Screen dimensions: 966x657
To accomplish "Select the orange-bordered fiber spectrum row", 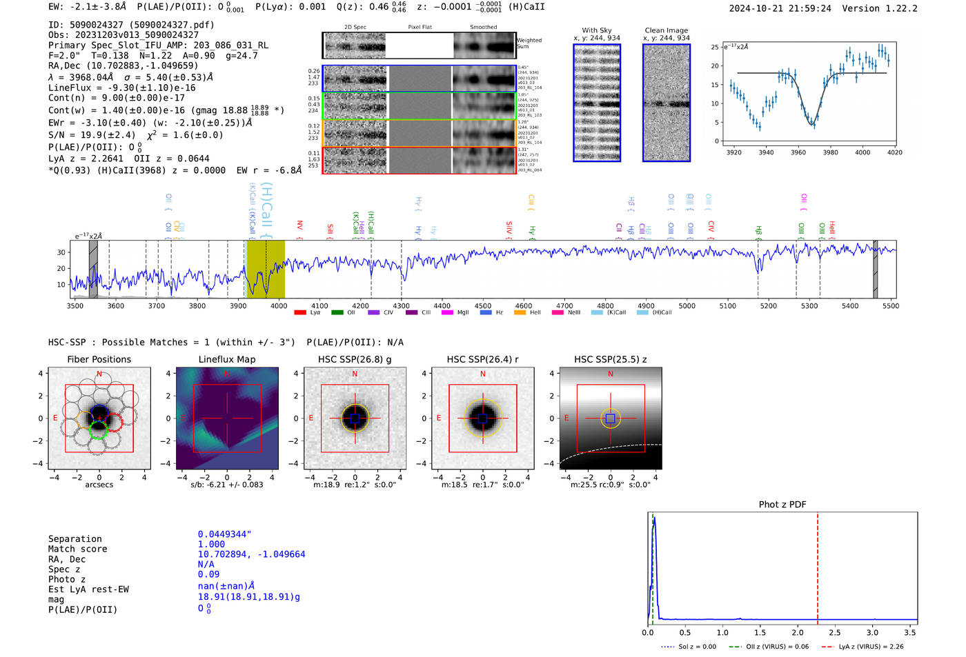I will [x=420, y=133].
